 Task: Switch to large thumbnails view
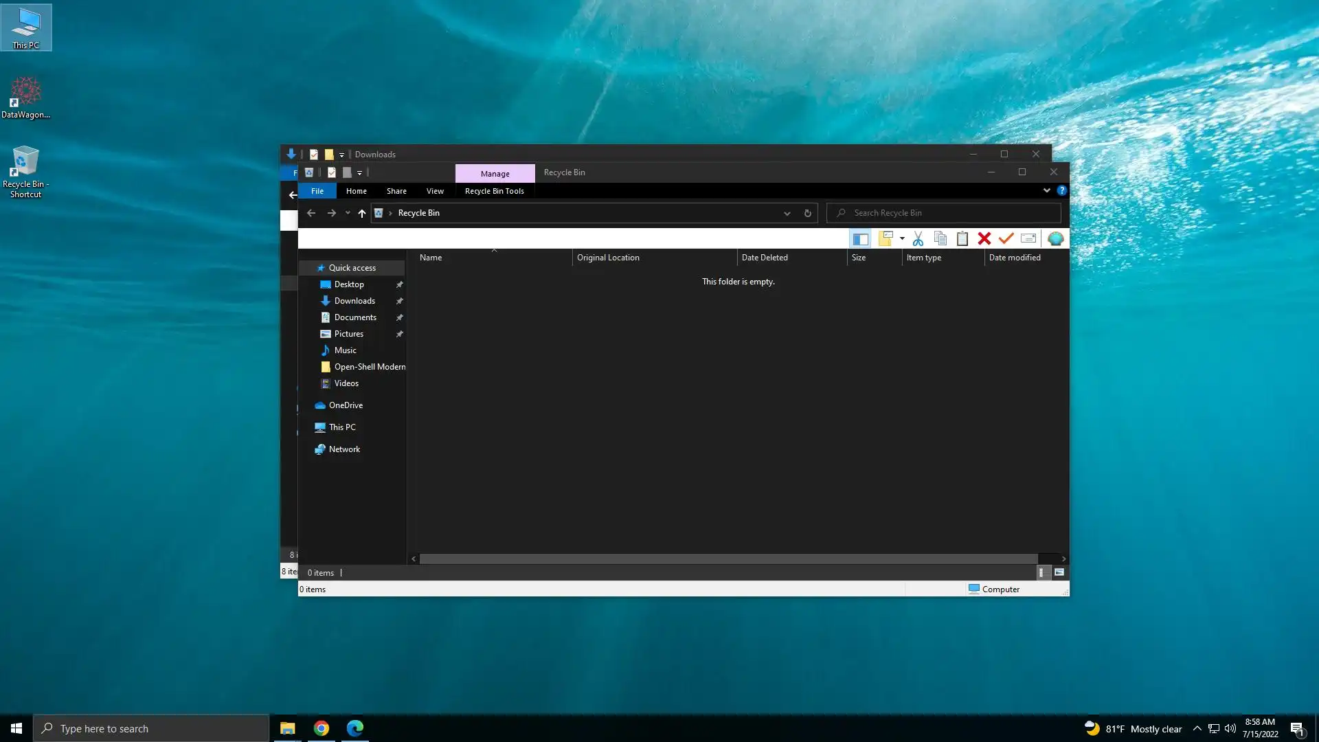(1059, 572)
